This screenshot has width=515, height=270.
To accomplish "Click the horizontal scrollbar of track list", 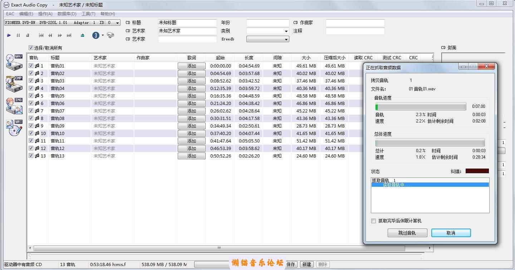I will (x=219, y=248).
